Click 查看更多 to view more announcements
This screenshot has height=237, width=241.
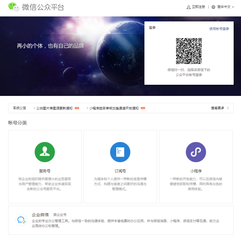pyautogui.click(x=218, y=108)
